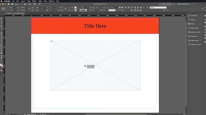Image resolution: width=206 pixels, height=115 pixels.
Task: Open the Object States panel
Action: 195,28
